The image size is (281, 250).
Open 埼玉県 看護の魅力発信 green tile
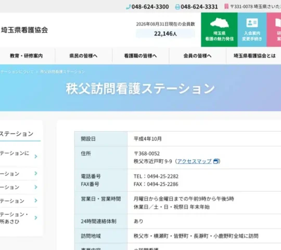click(x=220, y=30)
